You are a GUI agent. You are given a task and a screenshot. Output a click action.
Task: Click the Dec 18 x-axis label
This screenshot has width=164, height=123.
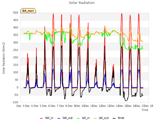point(149,106)
